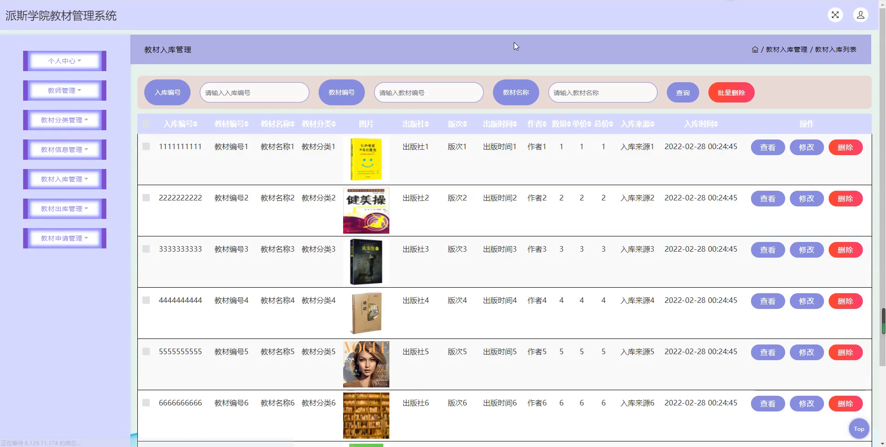This screenshot has width=886, height=447.
Task: Open the dark 流浪地球 book thumbnail
Action: [366, 262]
